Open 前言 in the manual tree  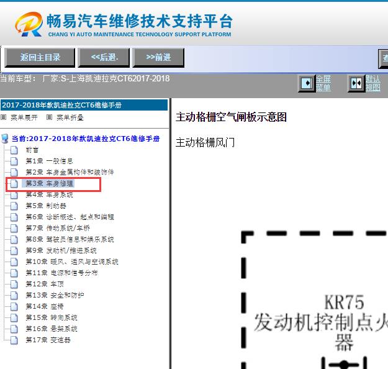pos(32,150)
